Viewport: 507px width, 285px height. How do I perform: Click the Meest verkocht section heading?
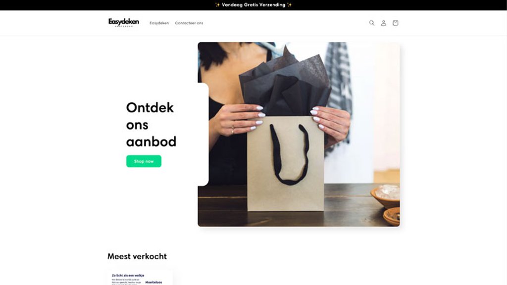click(137, 256)
